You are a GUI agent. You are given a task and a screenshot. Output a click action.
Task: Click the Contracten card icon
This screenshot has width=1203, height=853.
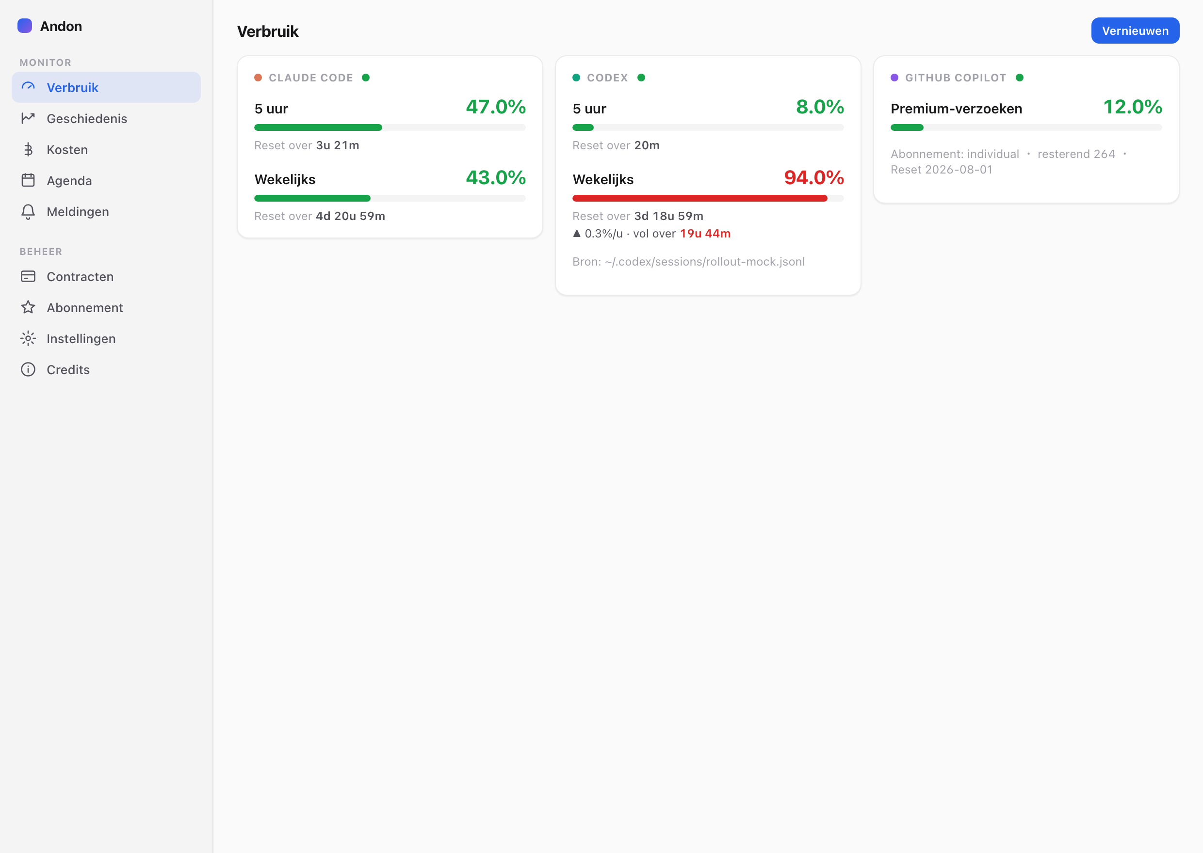(x=28, y=276)
